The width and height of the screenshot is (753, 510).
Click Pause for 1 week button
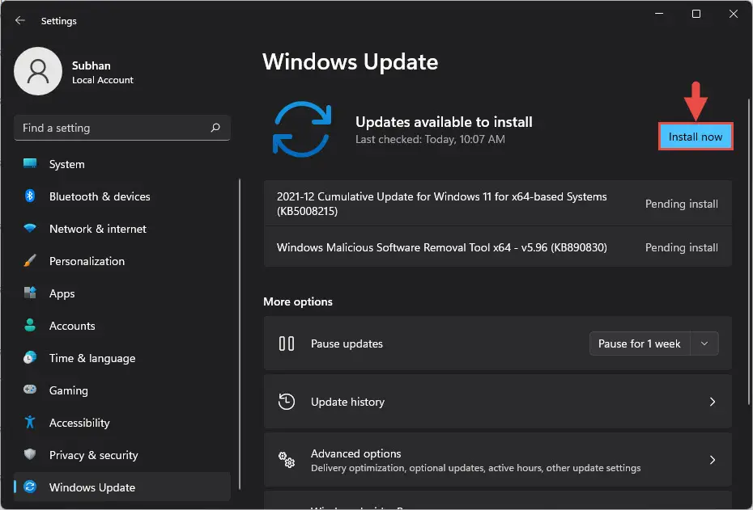[640, 344]
